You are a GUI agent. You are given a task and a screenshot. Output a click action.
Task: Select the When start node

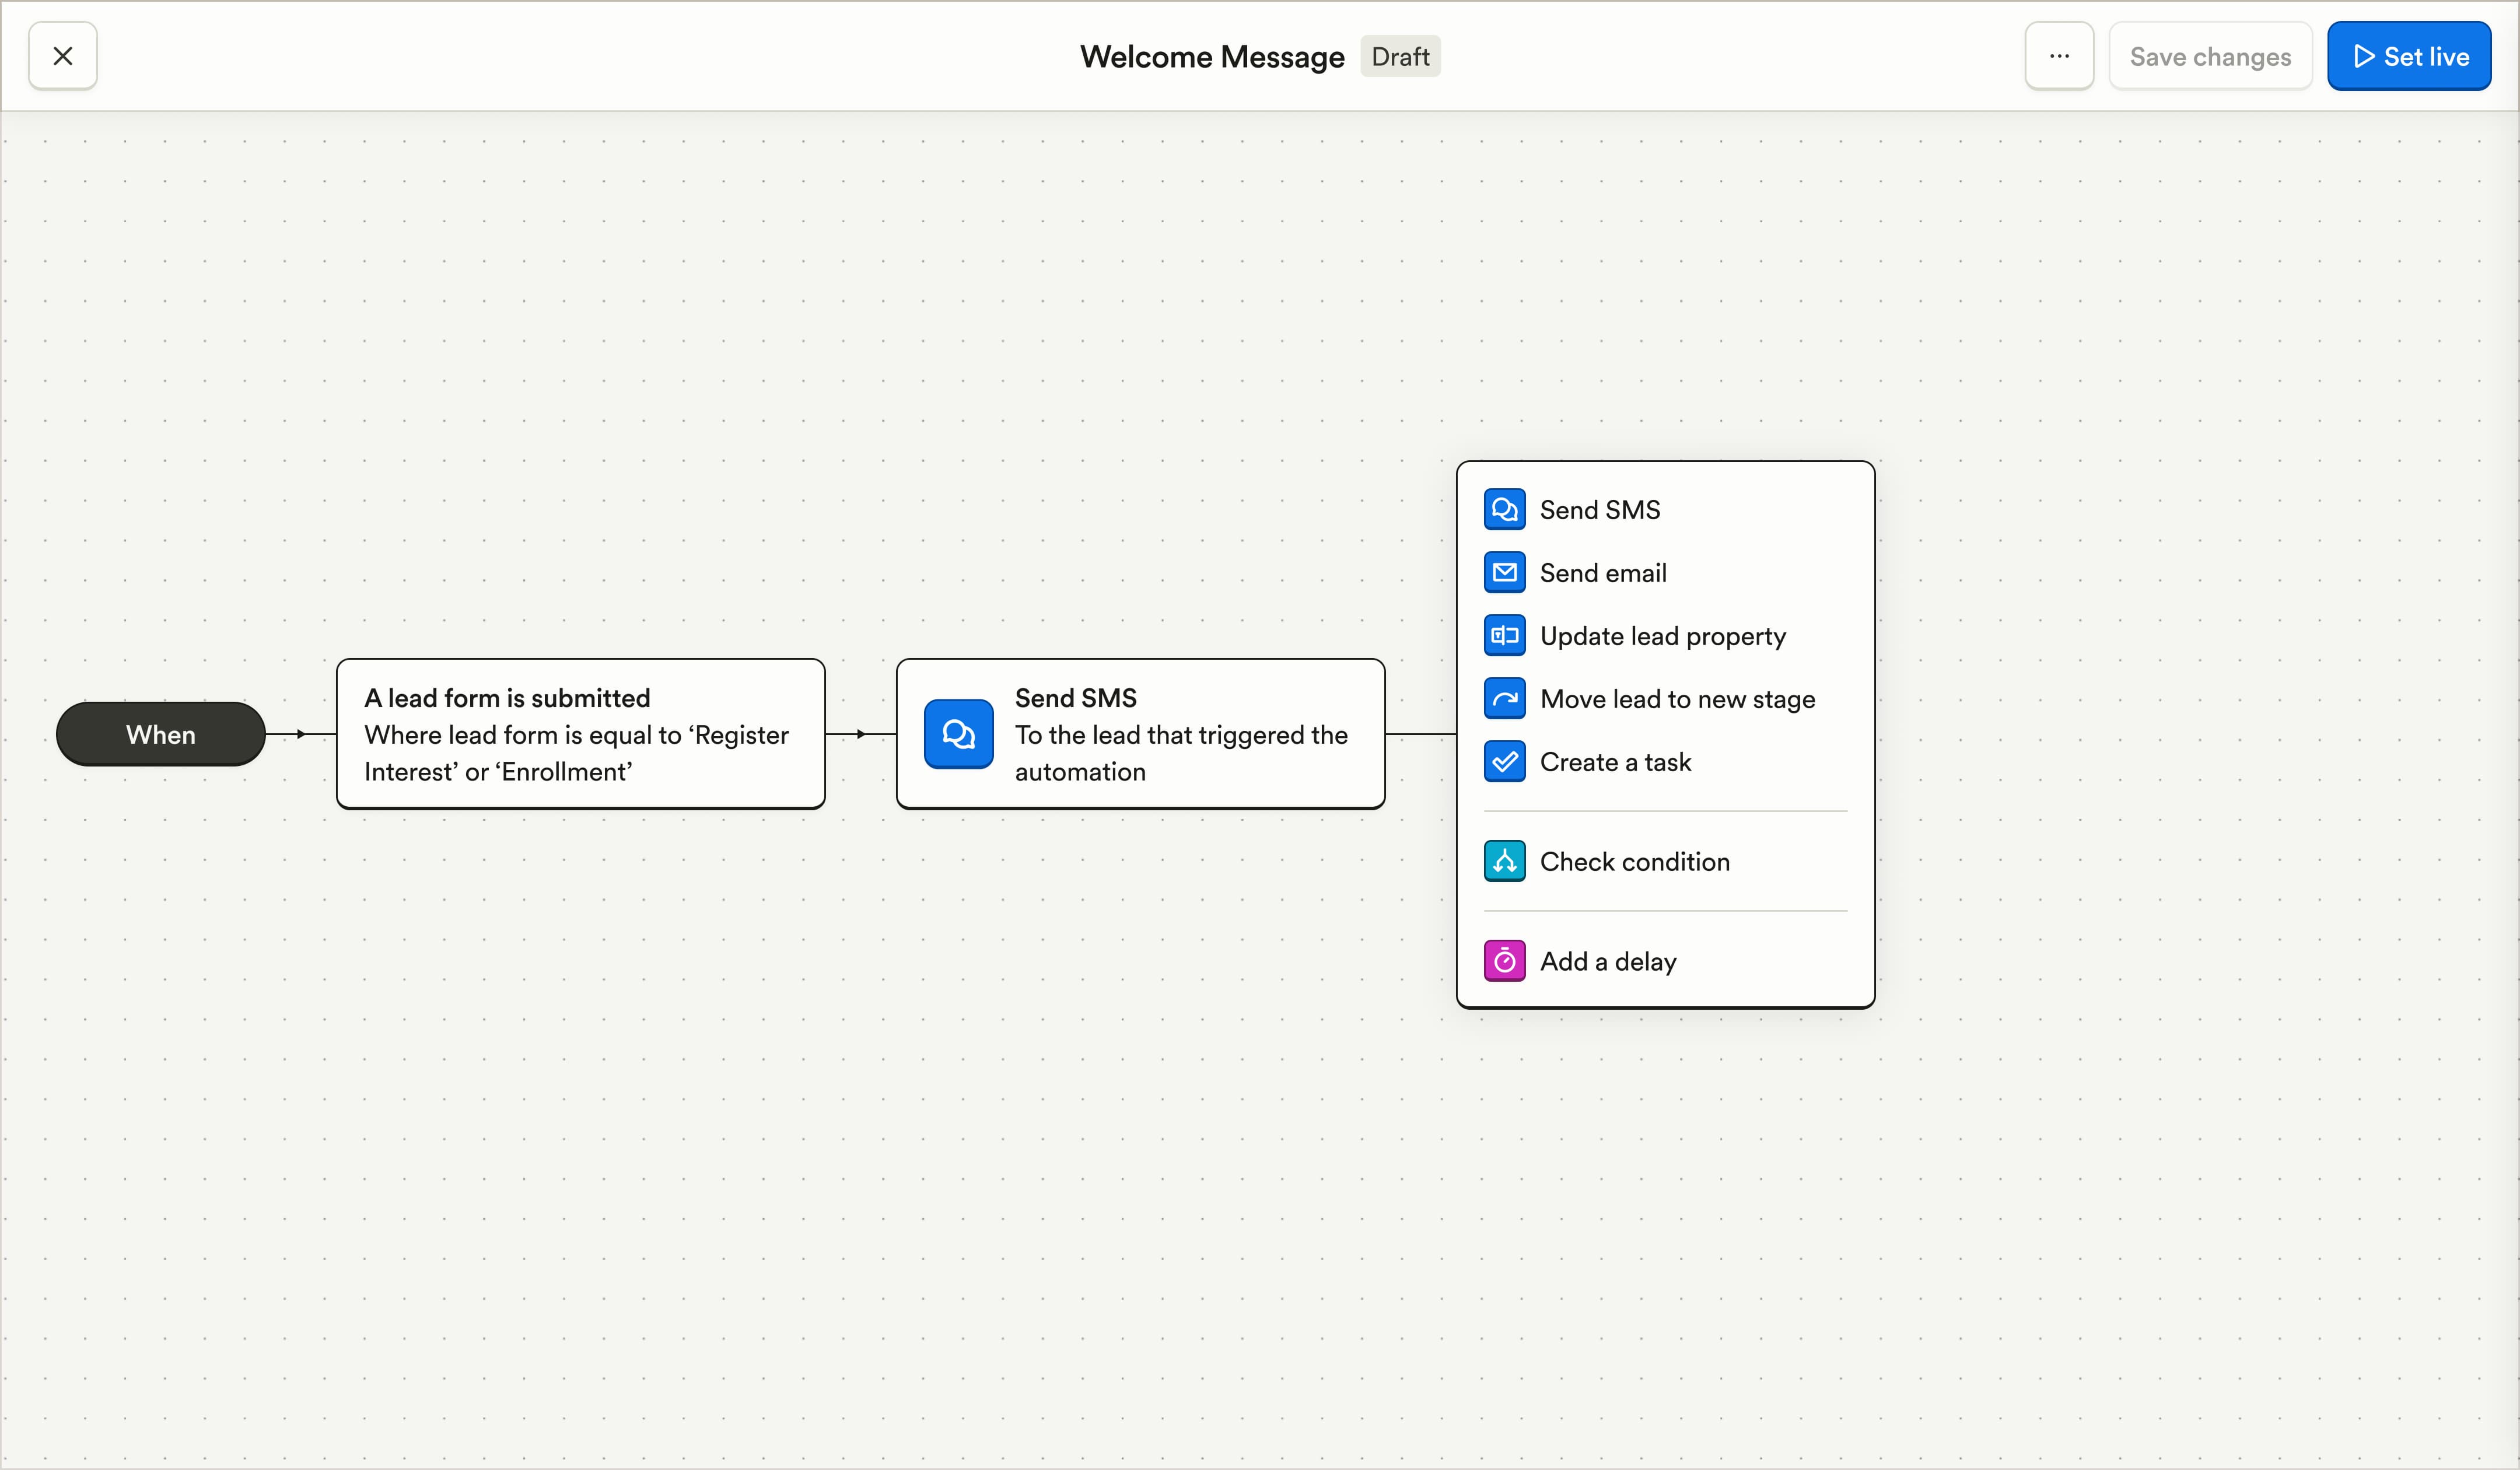pos(161,734)
